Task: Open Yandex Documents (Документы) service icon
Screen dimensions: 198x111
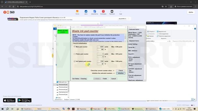Action: pos(95,12)
